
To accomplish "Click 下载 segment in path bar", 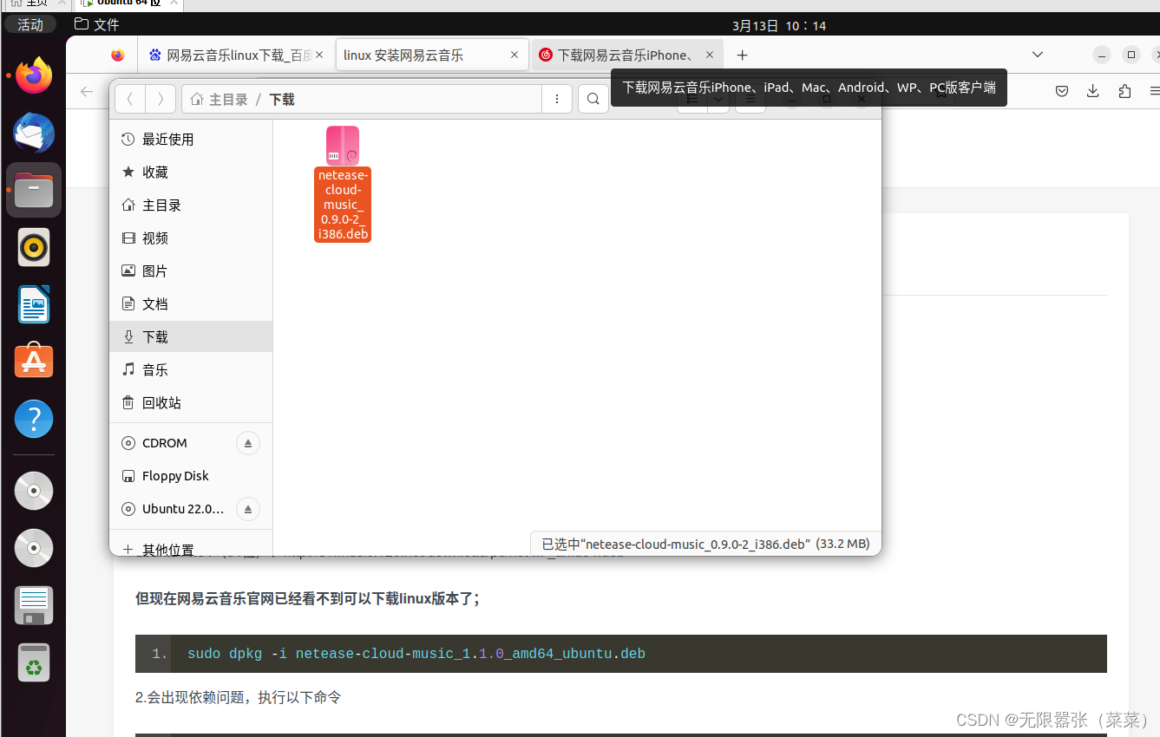I will (282, 100).
